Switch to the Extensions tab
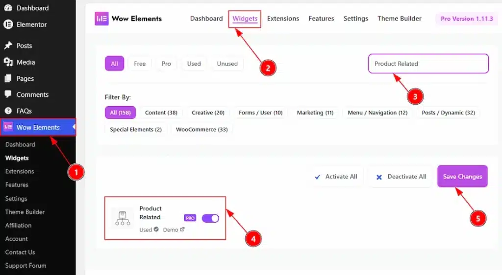This screenshot has height=275, width=502. 283,19
